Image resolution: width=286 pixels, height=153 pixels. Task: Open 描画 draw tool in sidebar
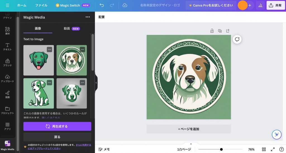coord(8,94)
